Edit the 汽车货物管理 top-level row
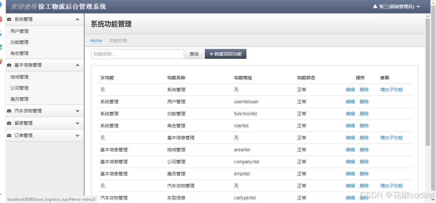This screenshot has height=203, width=436. (x=351, y=185)
